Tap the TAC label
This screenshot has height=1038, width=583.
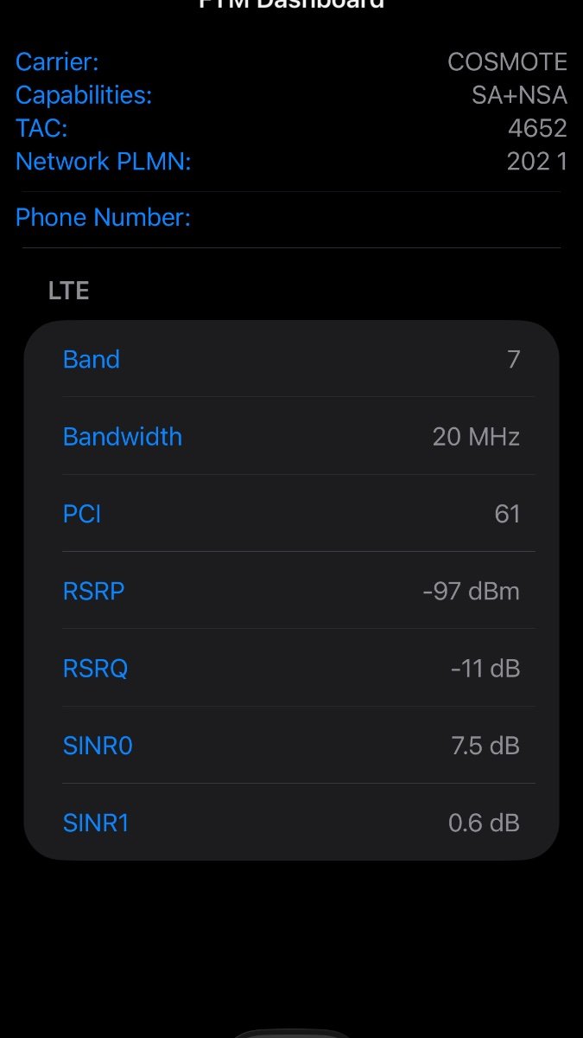[x=41, y=128]
